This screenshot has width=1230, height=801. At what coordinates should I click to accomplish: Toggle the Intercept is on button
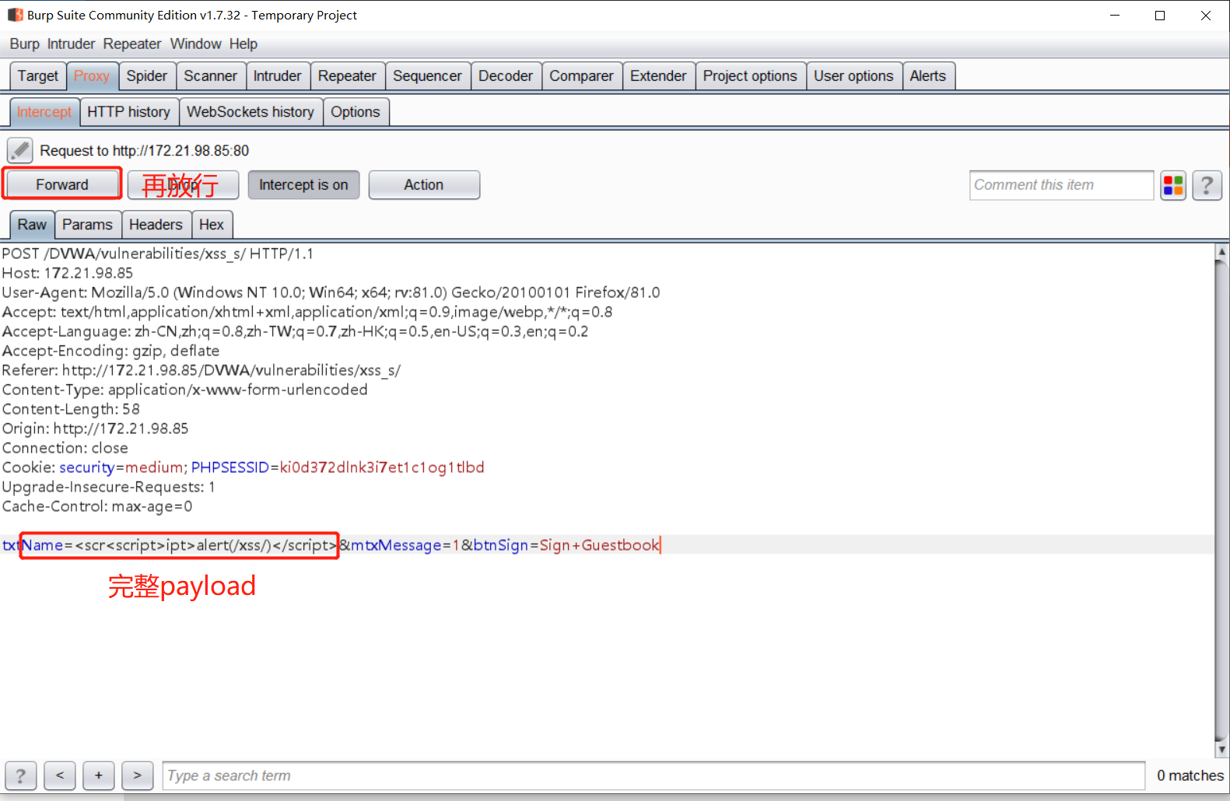(x=303, y=185)
